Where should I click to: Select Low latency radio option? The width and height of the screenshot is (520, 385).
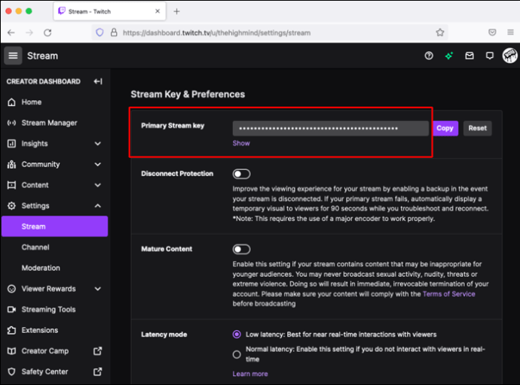coord(237,335)
